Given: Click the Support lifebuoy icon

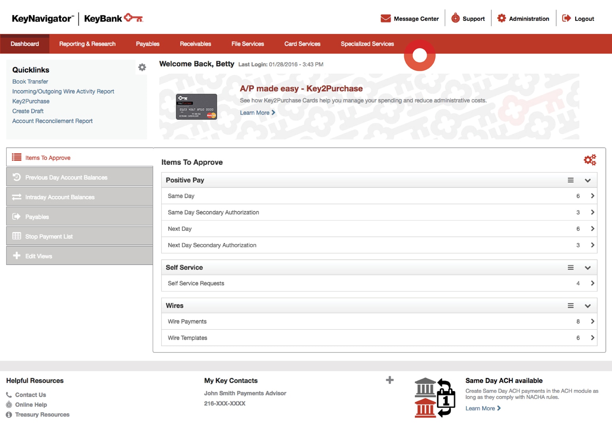Looking at the screenshot, I should tap(455, 18).
